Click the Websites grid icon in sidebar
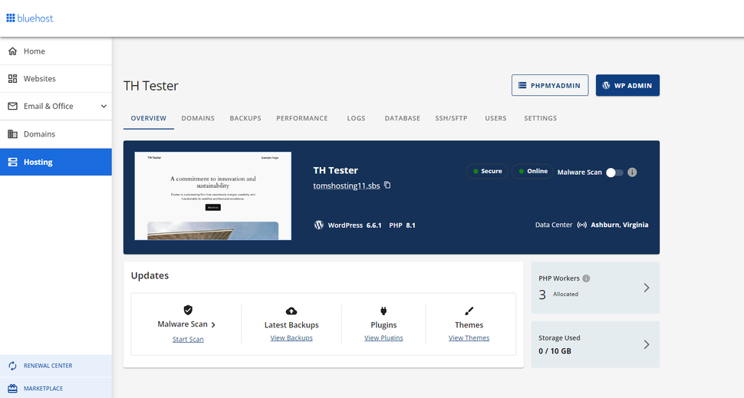744x398 pixels. point(13,79)
